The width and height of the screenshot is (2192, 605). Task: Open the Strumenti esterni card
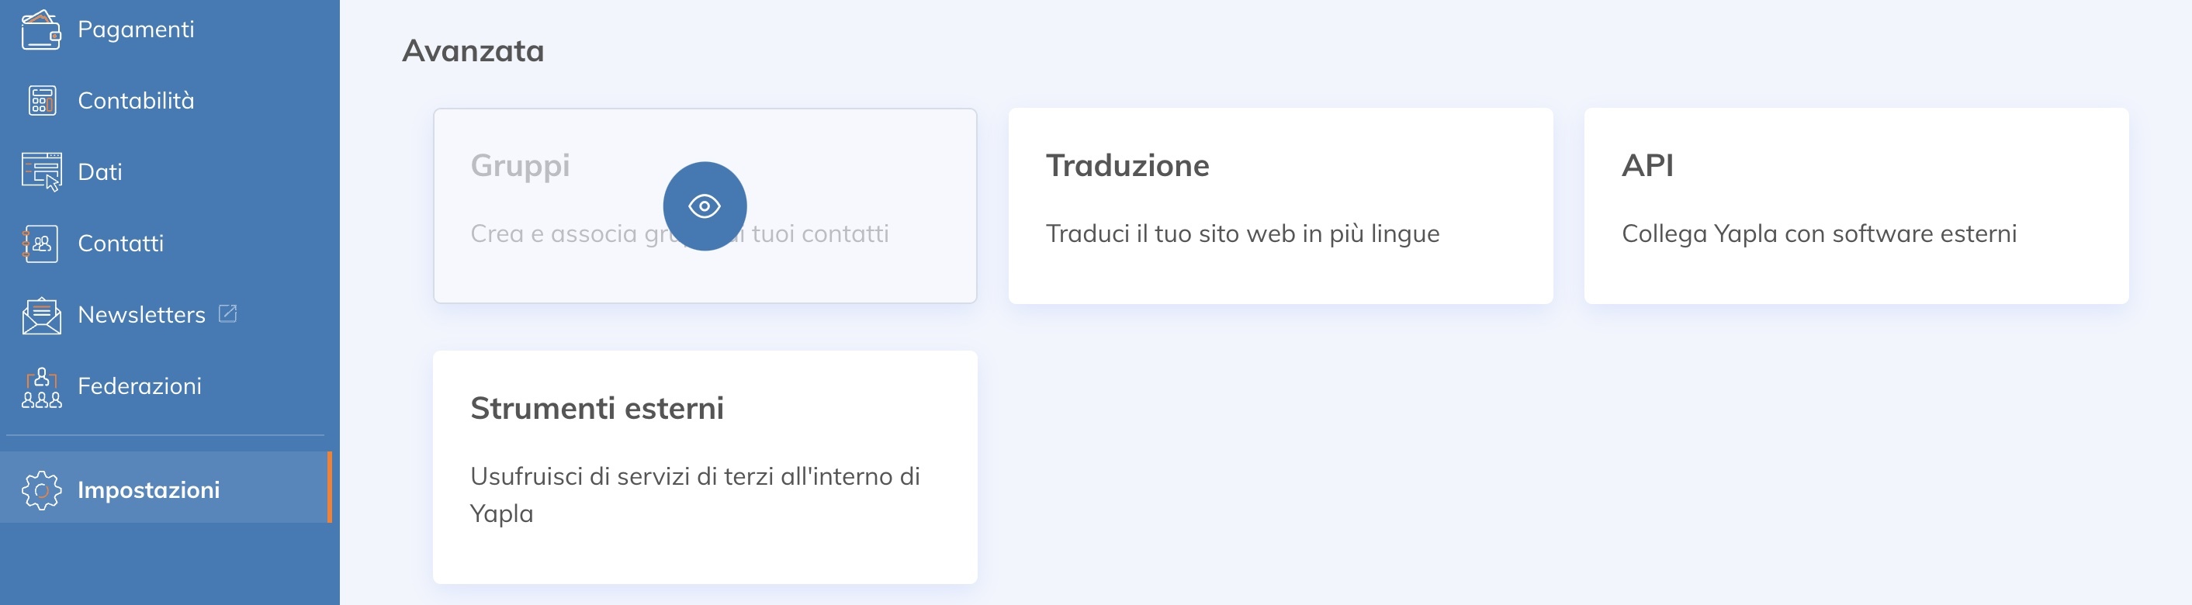tap(705, 466)
